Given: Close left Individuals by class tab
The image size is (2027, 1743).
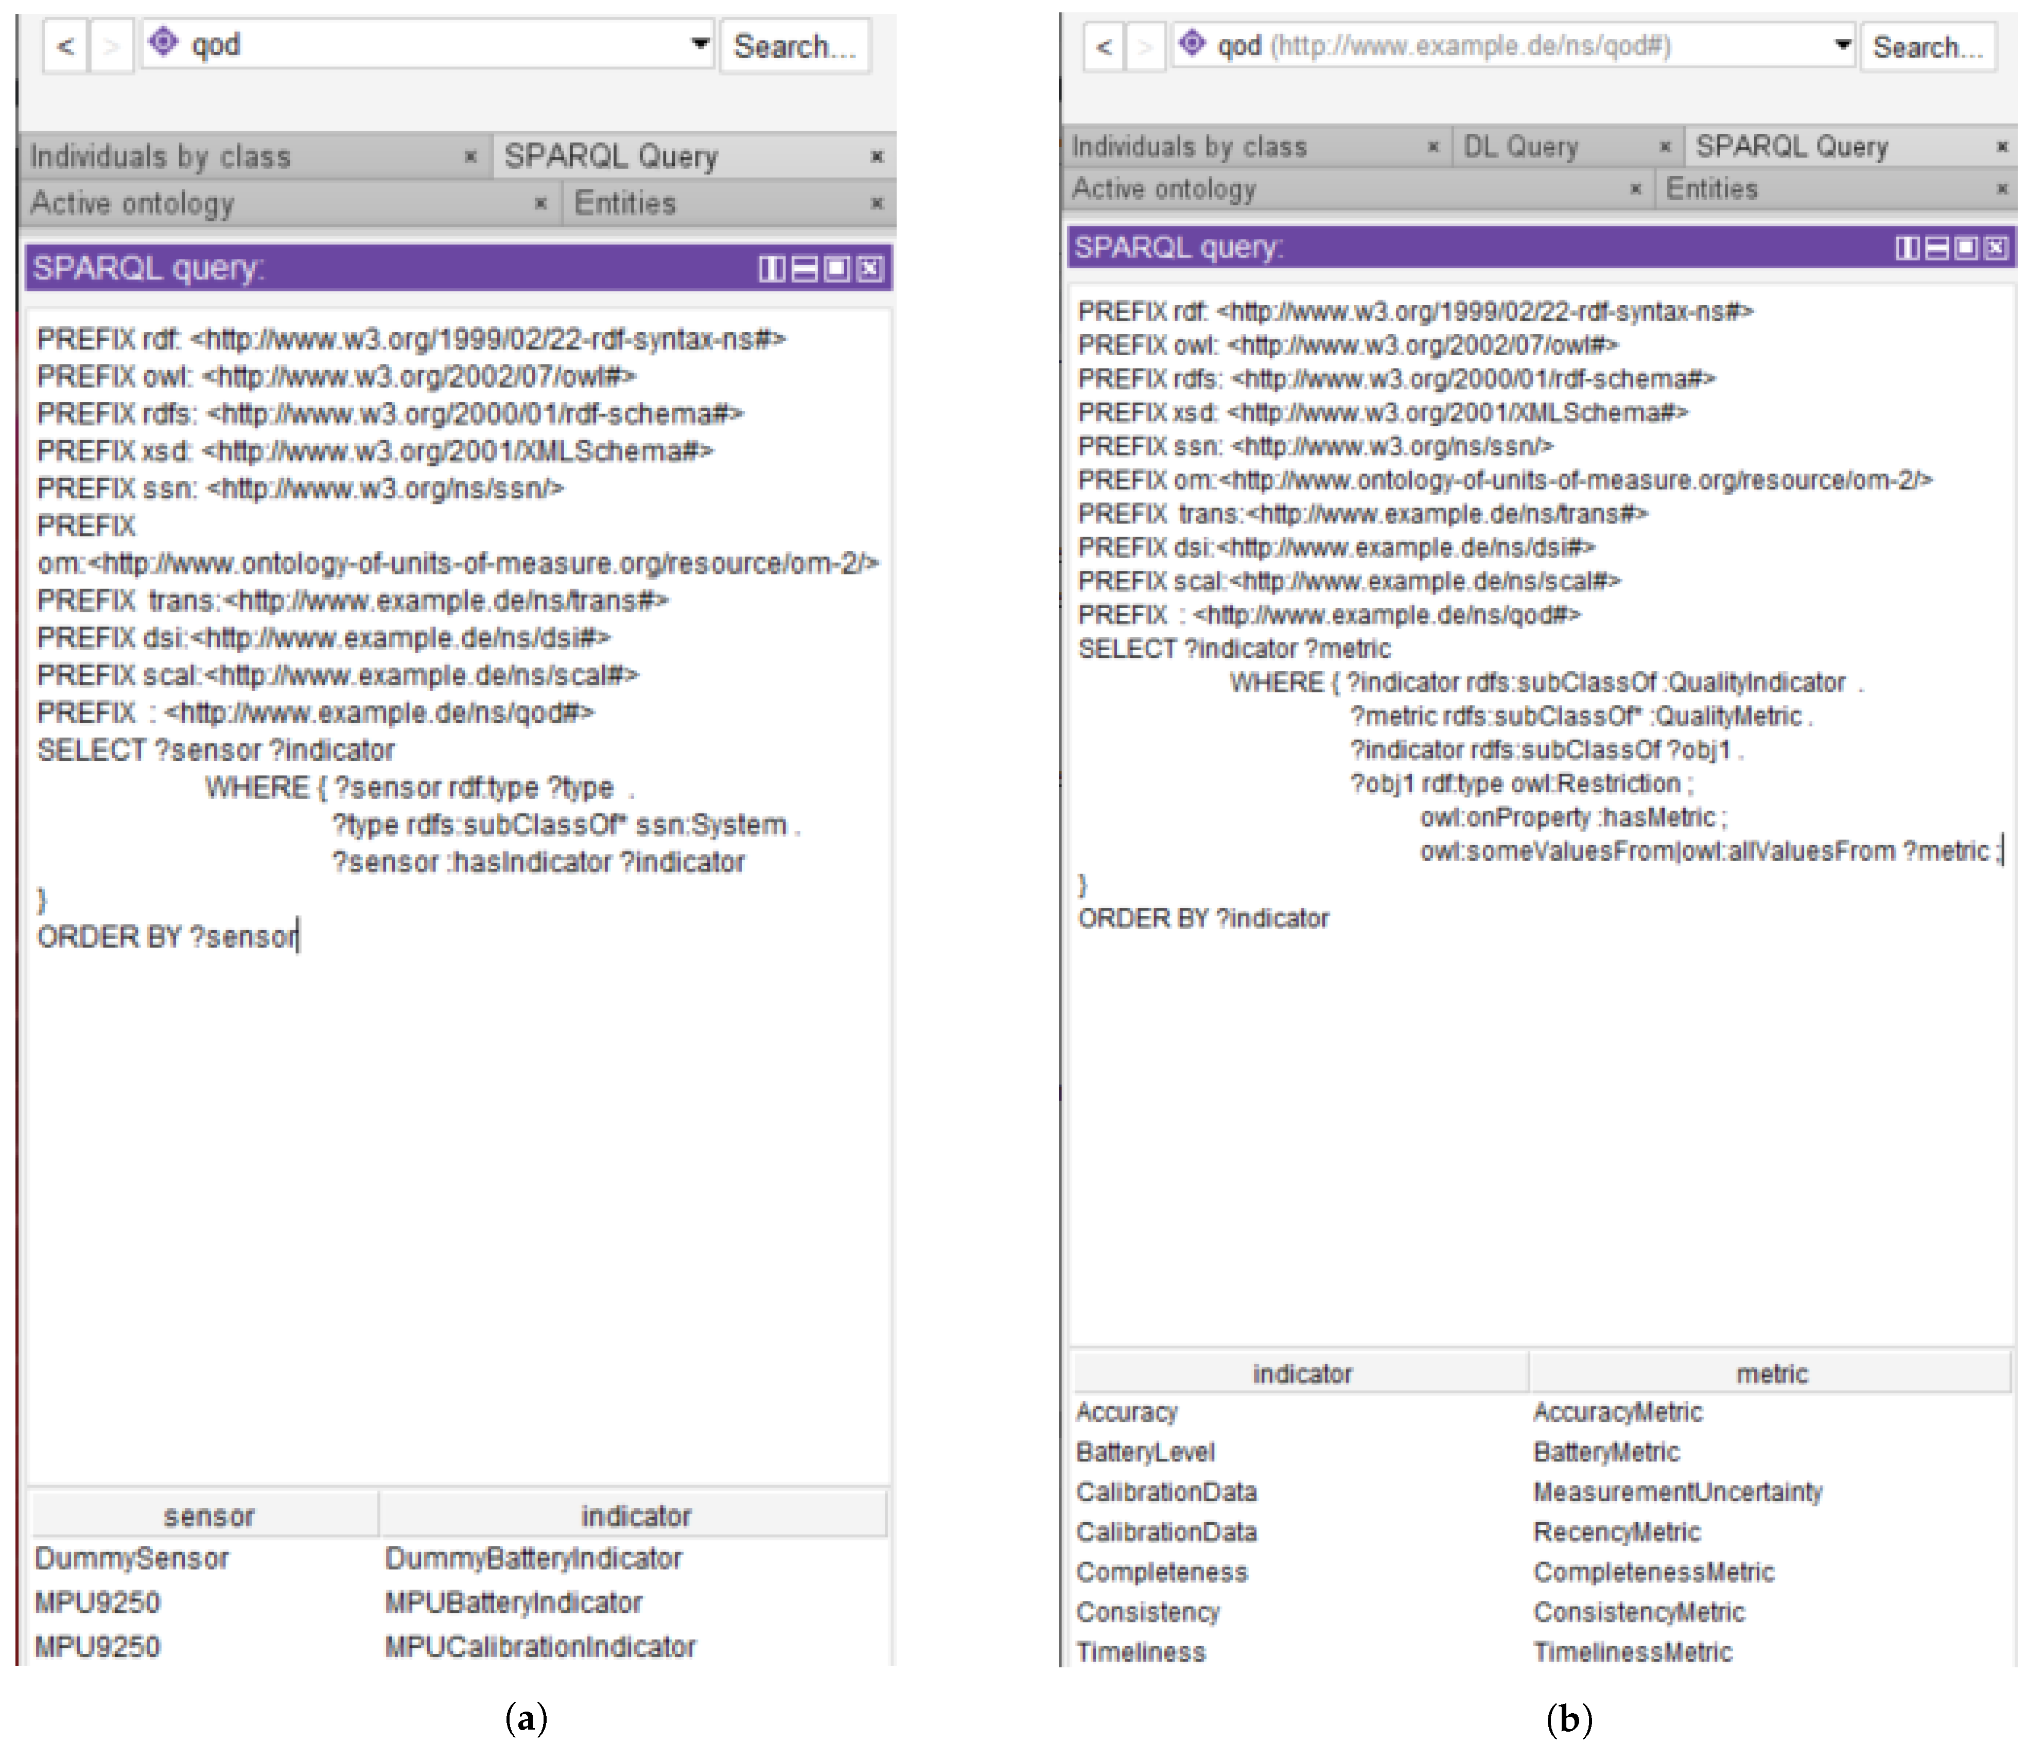Looking at the screenshot, I should pos(470,156).
